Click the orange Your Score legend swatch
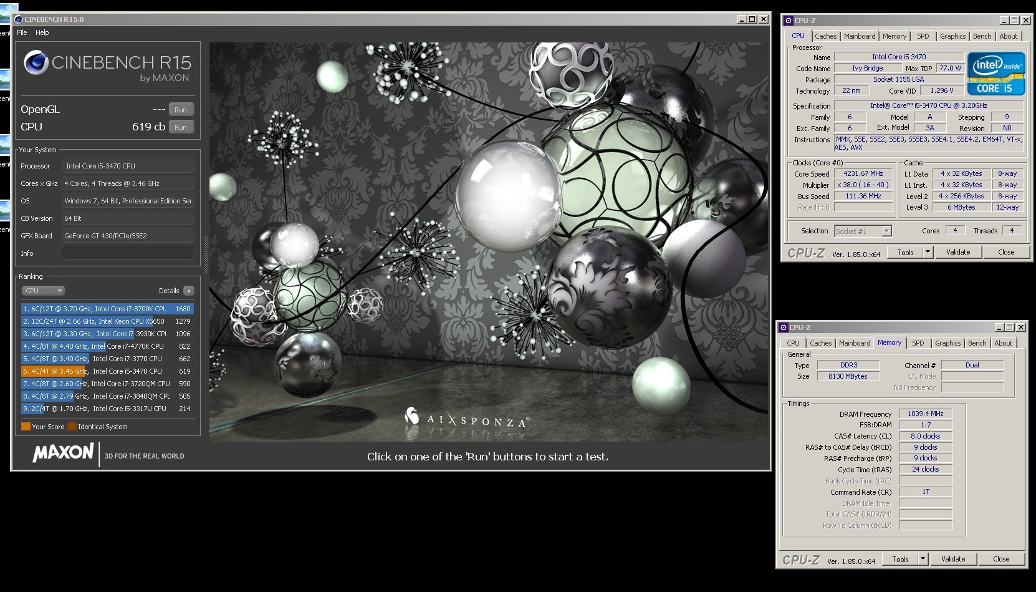This screenshot has width=1036, height=592. (x=26, y=427)
